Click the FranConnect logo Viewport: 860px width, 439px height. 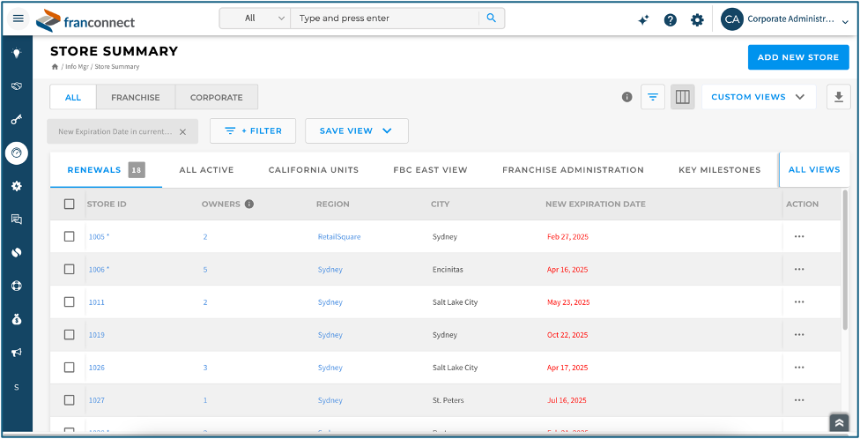(85, 20)
